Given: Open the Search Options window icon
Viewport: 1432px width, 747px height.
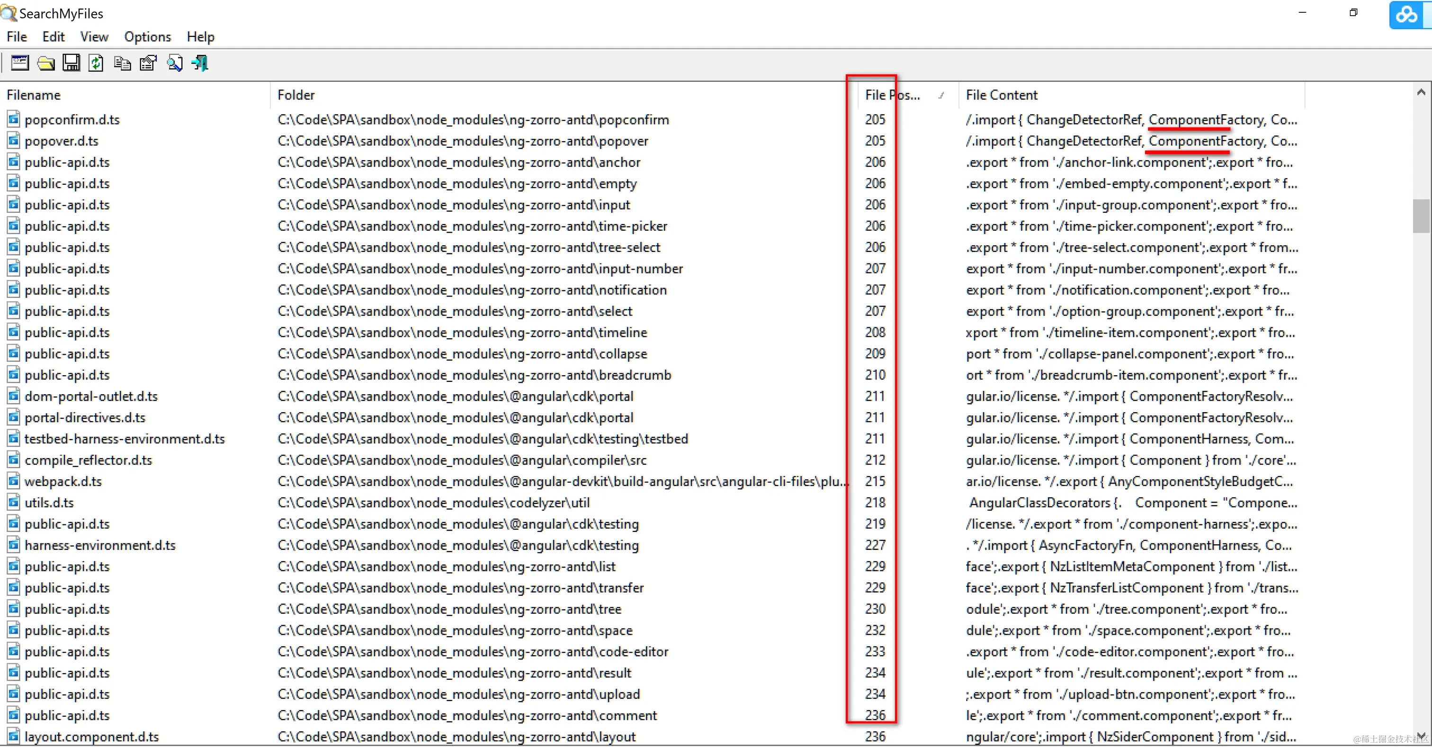Looking at the screenshot, I should 20,63.
